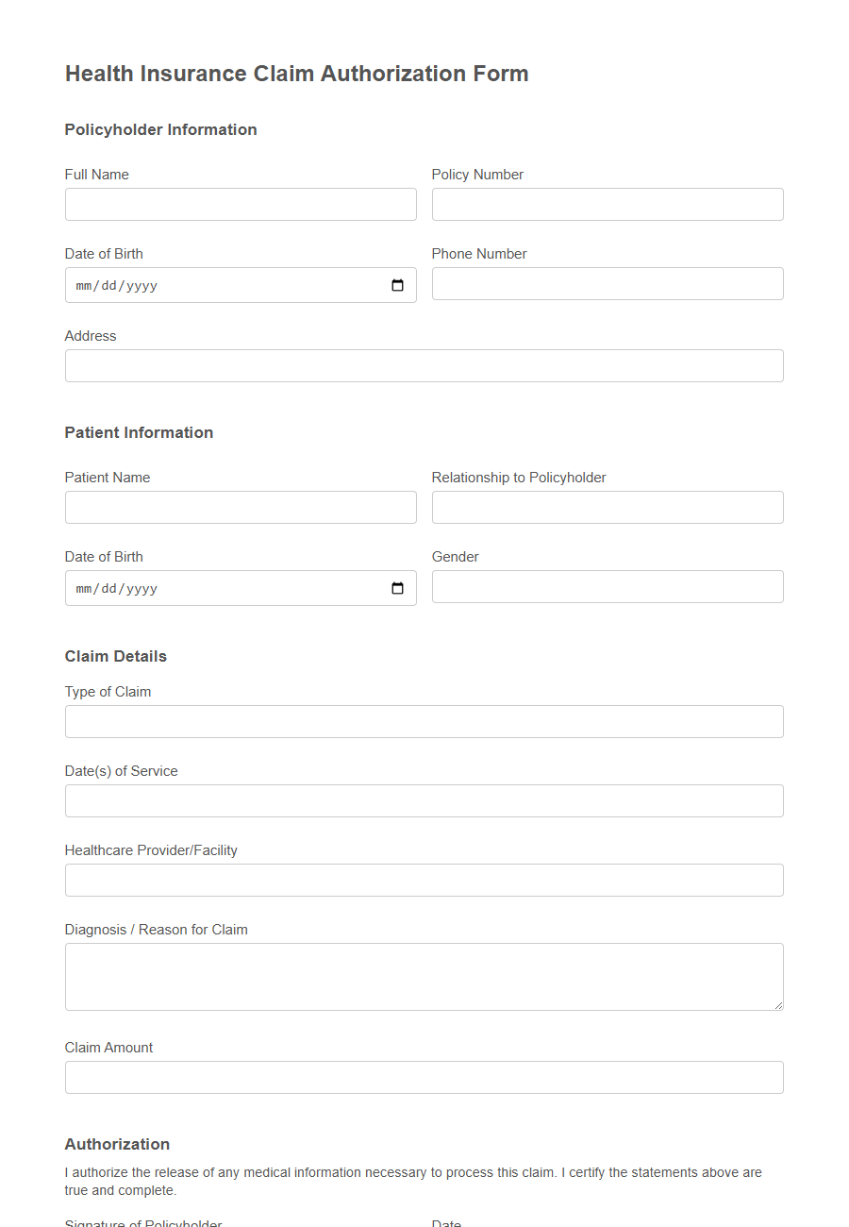Focus the Type of Claim field

click(424, 721)
